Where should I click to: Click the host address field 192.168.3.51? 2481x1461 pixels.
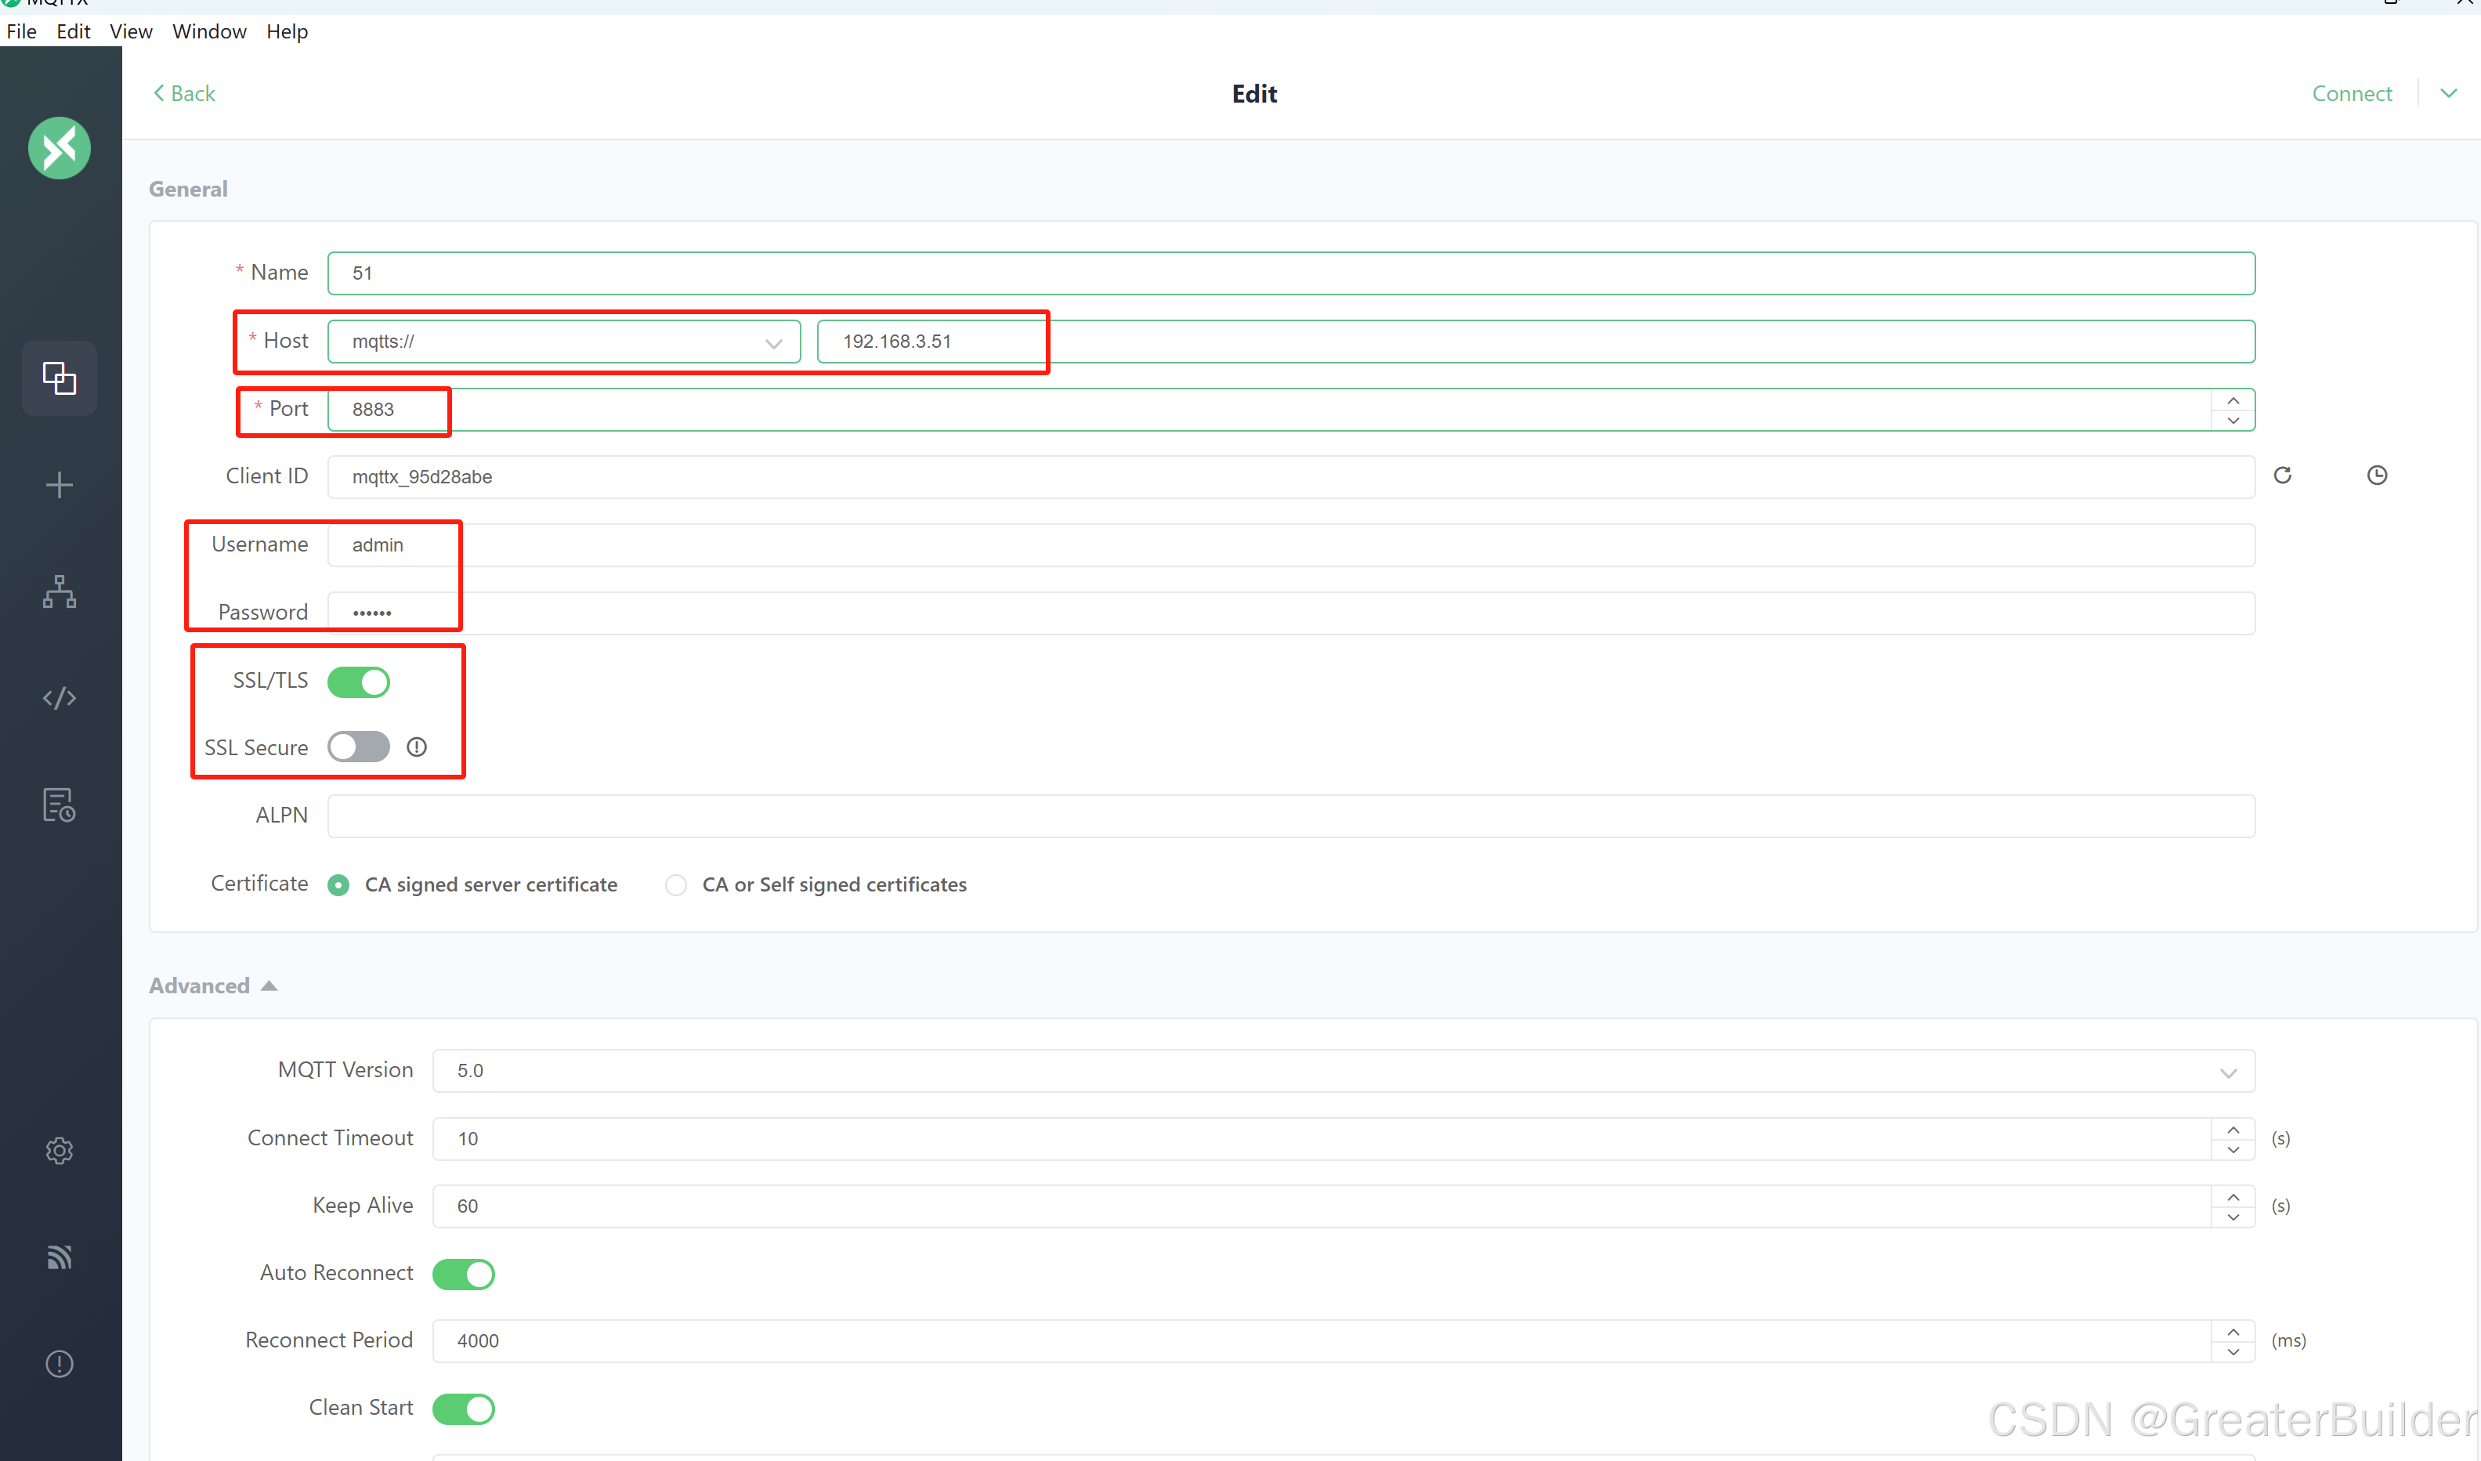tap(1535, 342)
